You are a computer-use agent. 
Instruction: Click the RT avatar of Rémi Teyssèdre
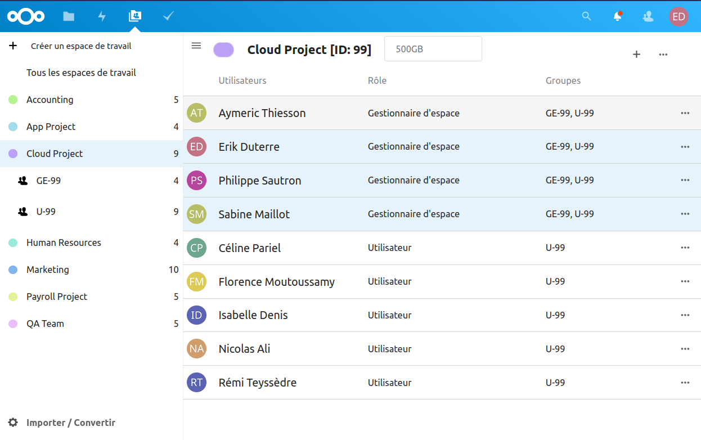point(196,383)
